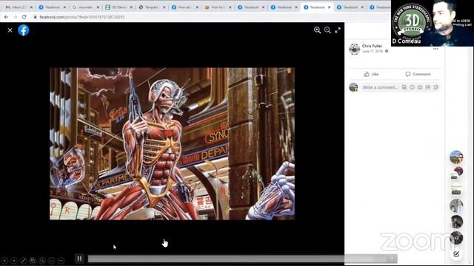The height and width of the screenshot is (266, 474).
Task: Switch to the 3D Device browser tab
Action: [x=118, y=7]
